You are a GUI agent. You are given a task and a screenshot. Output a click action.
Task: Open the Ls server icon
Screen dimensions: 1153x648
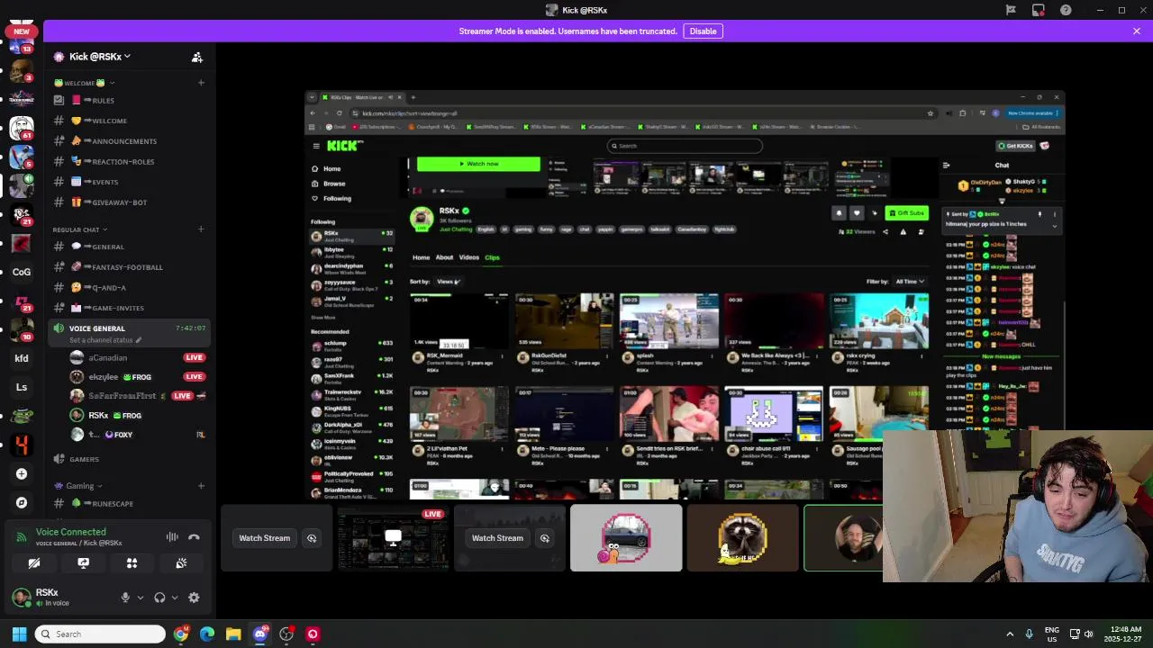tap(22, 387)
